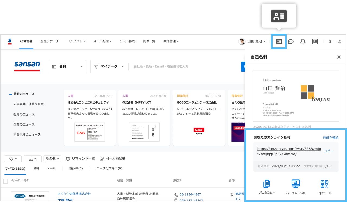The height and width of the screenshot is (202, 347).
Task: Click the 会社名・氏名 column header
Action: pyautogui.click(x=20, y=181)
